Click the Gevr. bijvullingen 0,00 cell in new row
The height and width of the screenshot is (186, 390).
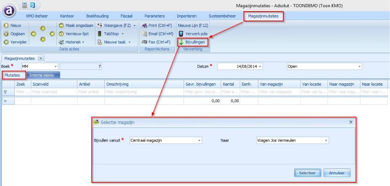pyautogui.click(x=202, y=101)
